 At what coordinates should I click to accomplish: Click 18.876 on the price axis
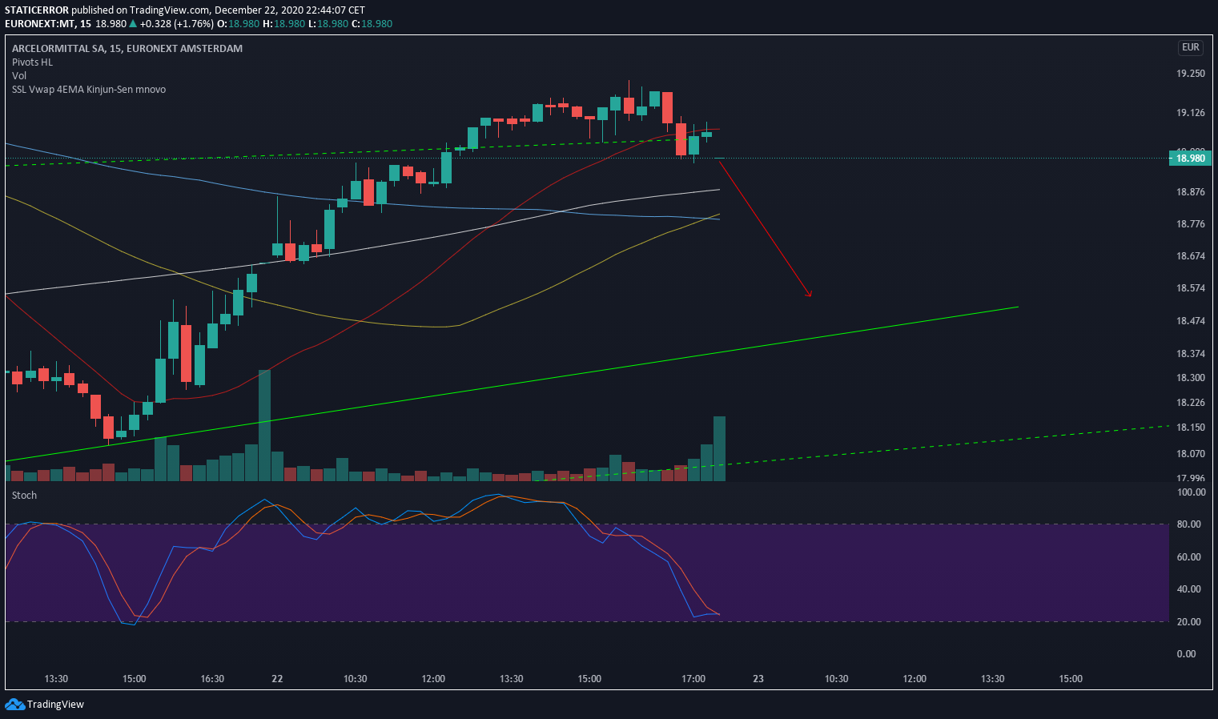[x=1190, y=192]
